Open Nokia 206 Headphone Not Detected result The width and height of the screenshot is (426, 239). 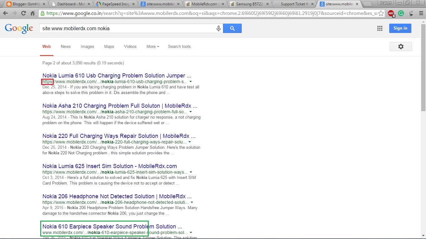click(x=117, y=196)
